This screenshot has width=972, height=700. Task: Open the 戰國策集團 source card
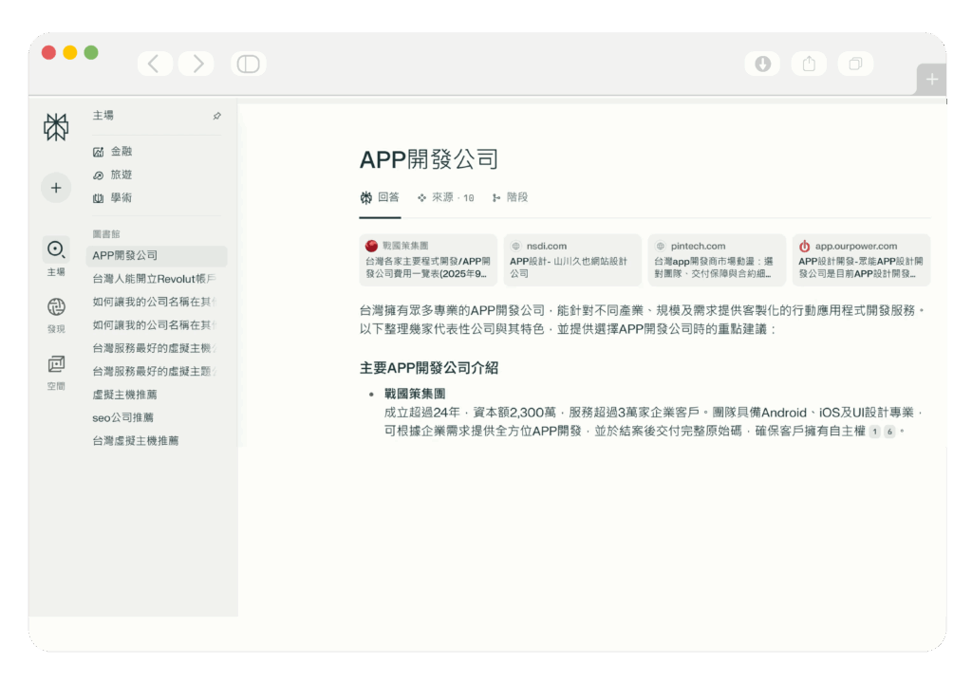(428, 260)
